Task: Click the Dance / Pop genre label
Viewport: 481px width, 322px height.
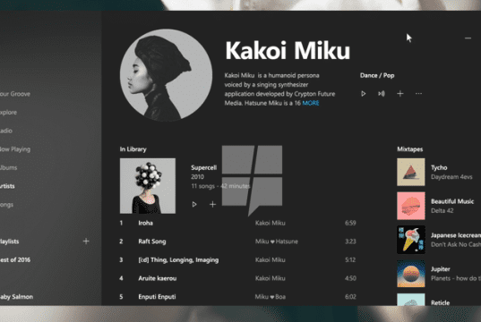Action: tap(377, 75)
